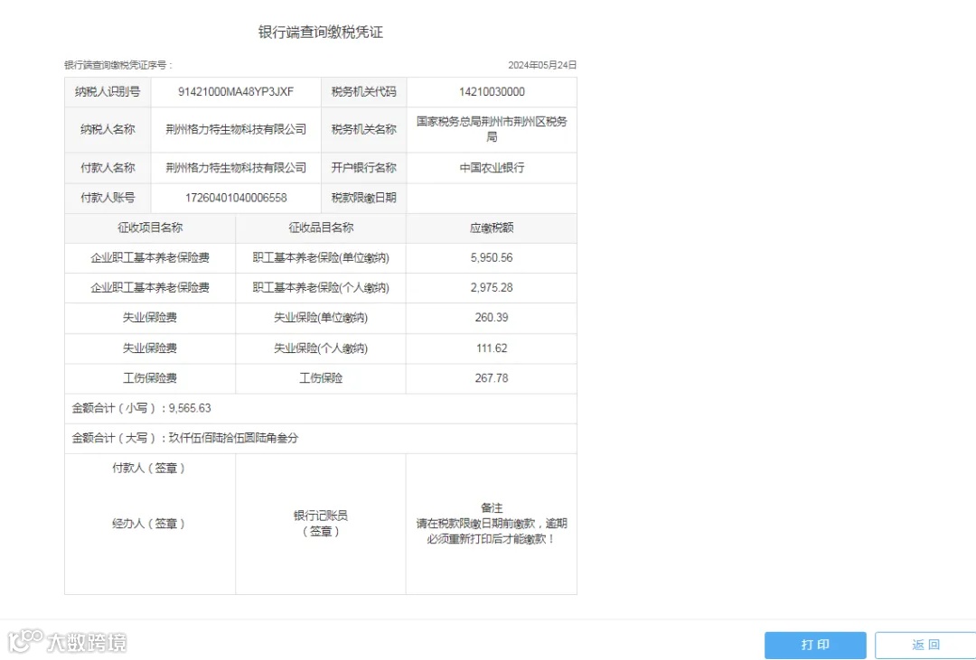
Task: Select the page title 银行端查询缴税凭证
Action: click(321, 33)
